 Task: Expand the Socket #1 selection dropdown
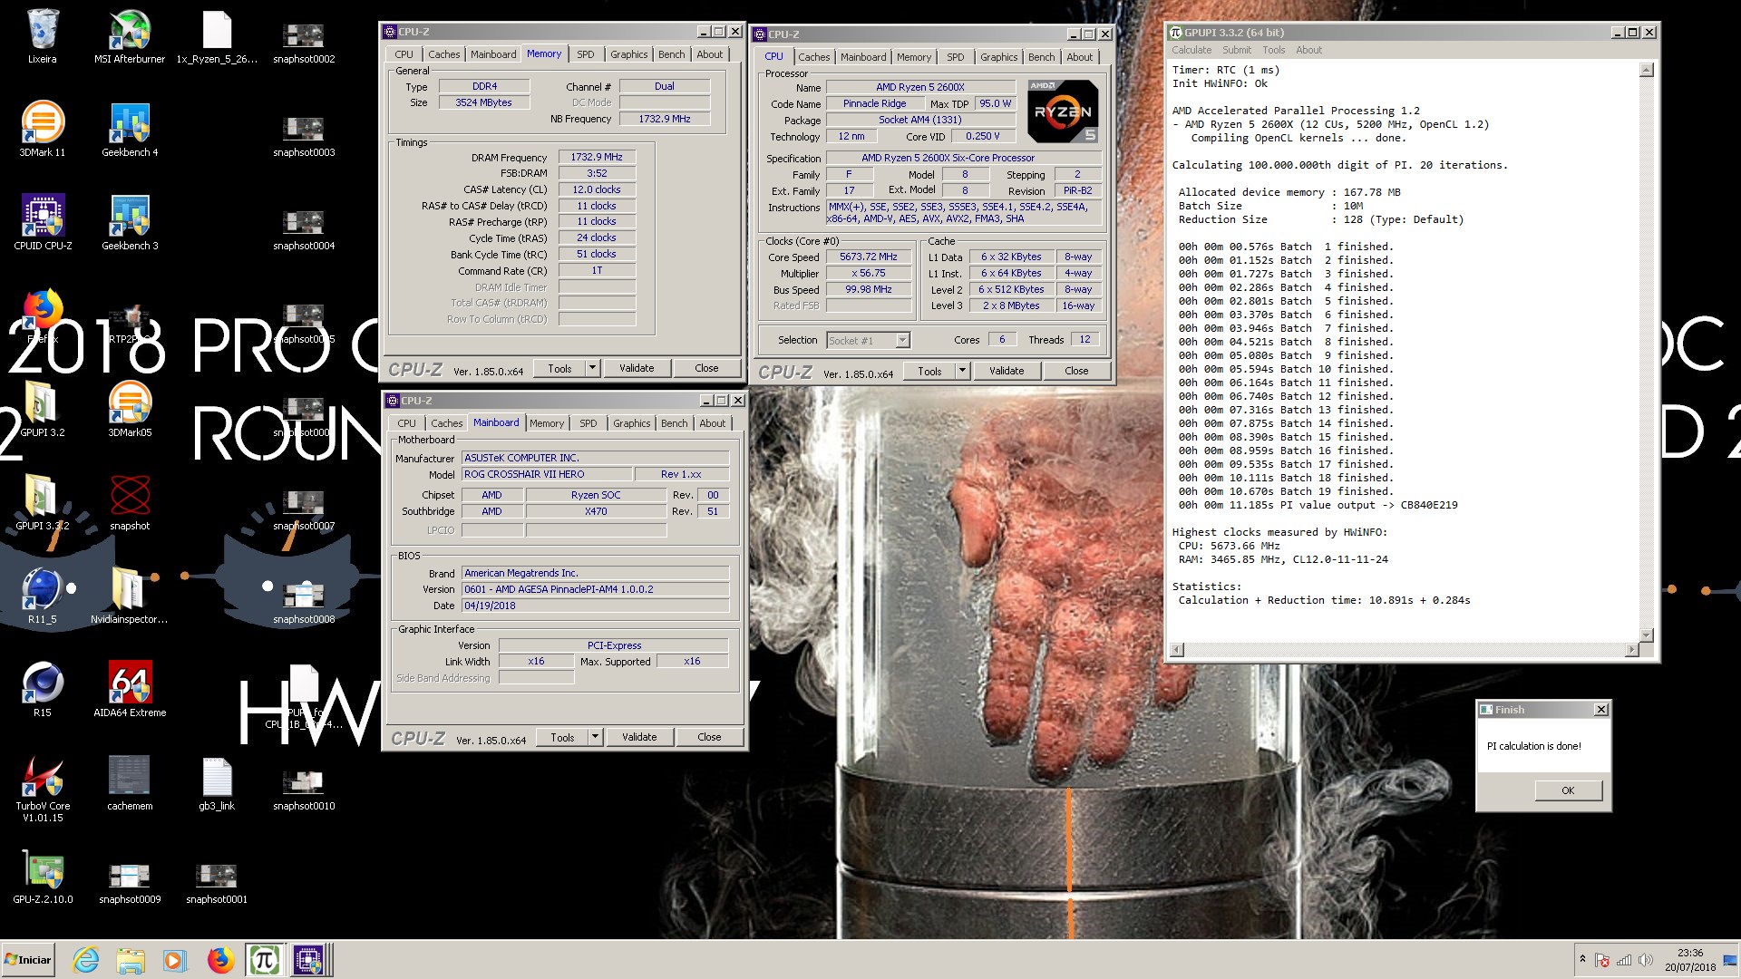pyautogui.click(x=902, y=340)
